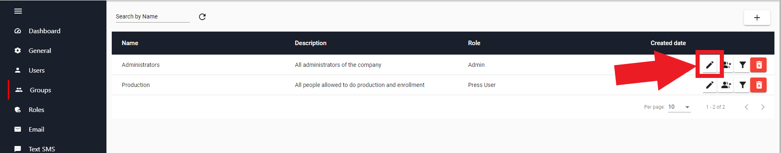Open Dashboard in sidebar
The image size is (781, 153).
click(44, 31)
